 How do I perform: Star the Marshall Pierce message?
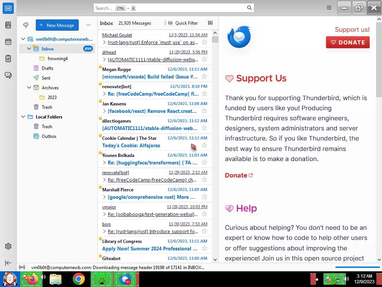(204, 197)
